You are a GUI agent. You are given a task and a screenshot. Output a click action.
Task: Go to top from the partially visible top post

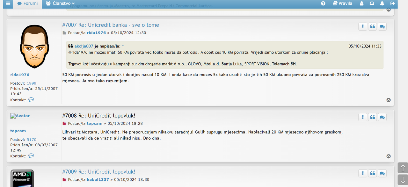pyautogui.click(x=389, y=10)
